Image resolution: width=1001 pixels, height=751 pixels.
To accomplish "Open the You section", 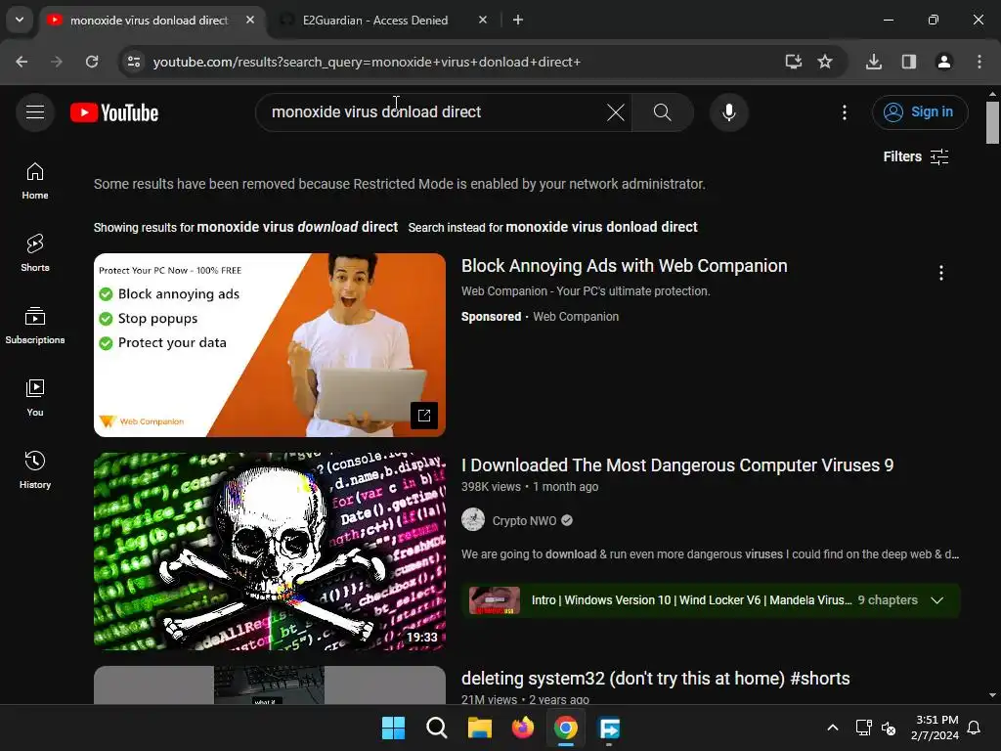I will click(x=35, y=398).
